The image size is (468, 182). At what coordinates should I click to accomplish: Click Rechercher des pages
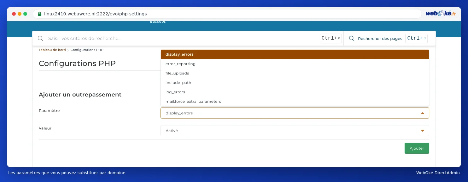click(380, 39)
